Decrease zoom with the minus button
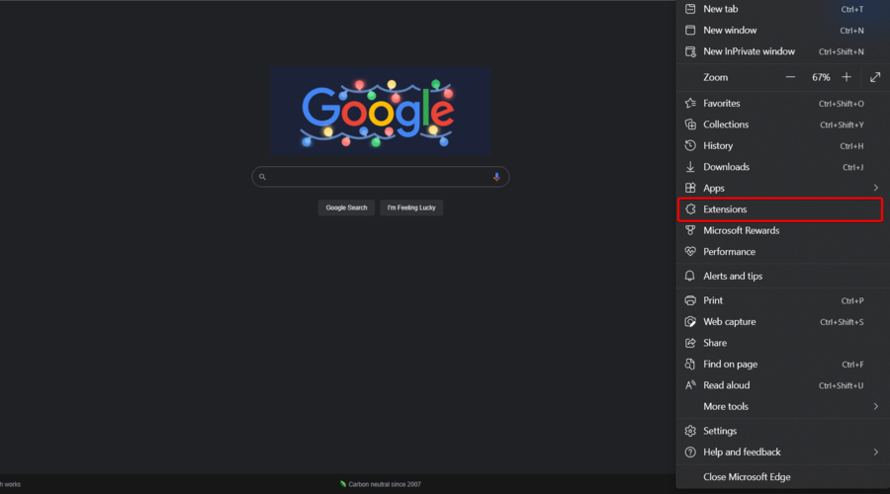 click(790, 77)
